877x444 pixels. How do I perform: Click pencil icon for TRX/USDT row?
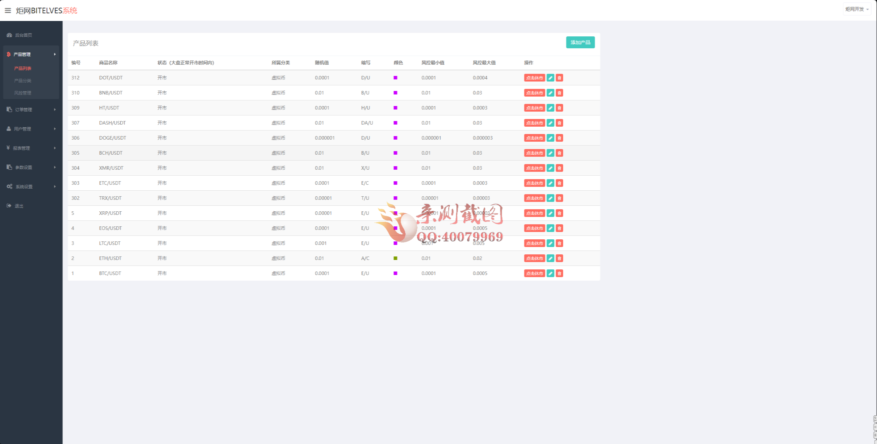click(550, 198)
